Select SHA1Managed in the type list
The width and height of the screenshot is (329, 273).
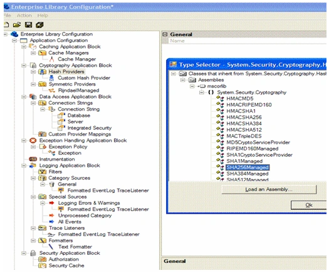pyautogui.click(x=244, y=161)
